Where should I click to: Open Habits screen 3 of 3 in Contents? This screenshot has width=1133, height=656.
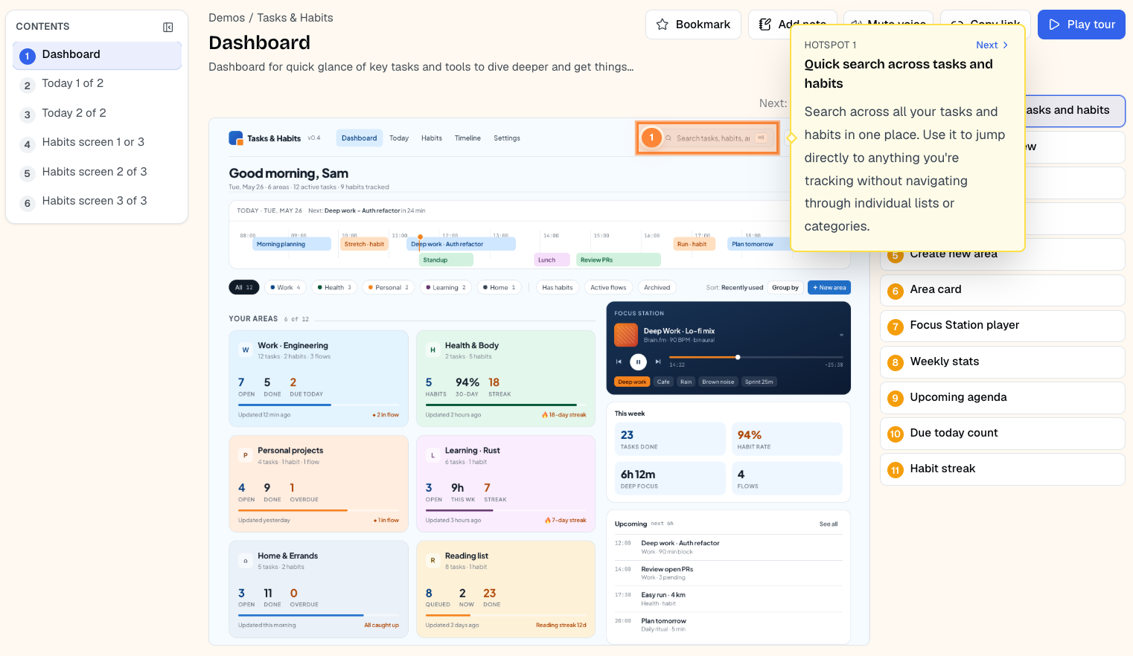(97, 202)
